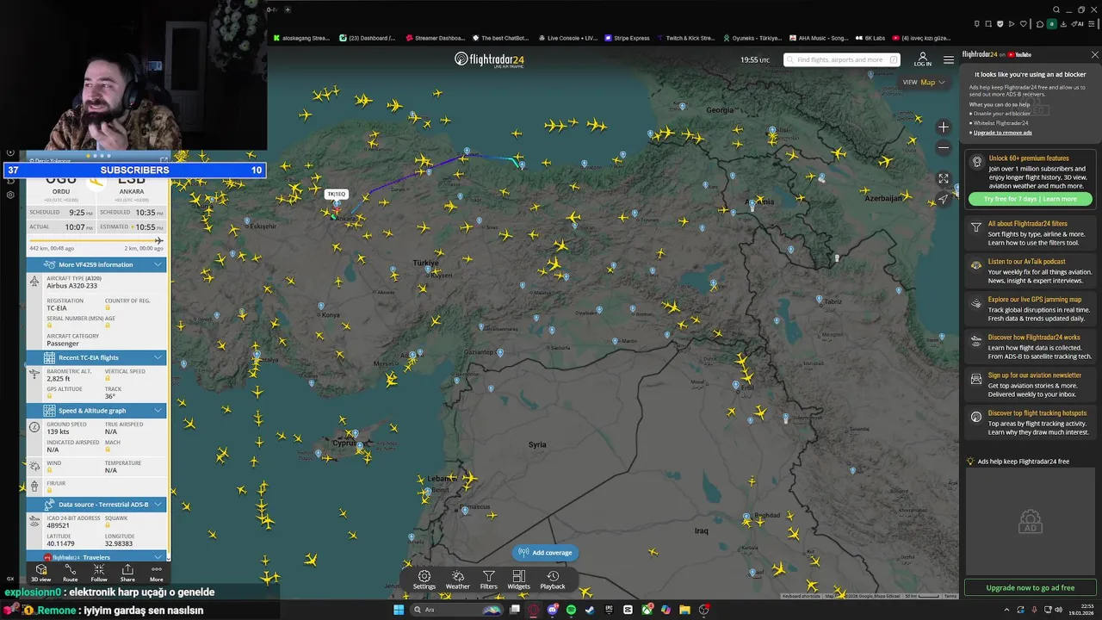1102x620 pixels.
Task: Show the Route of the selected flight
Action: tap(71, 573)
